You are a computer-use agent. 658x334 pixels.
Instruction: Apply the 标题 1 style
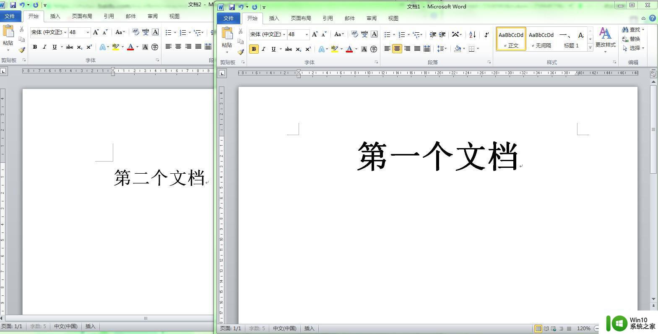pyautogui.click(x=571, y=39)
